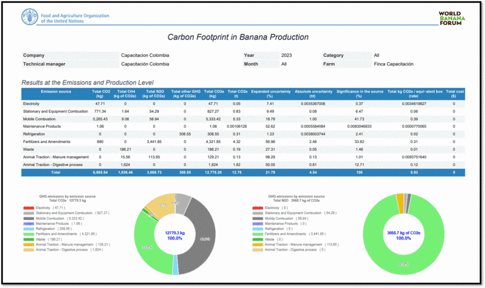Click Mobile Combustion legend marker in N2O chart

point(257,219)
